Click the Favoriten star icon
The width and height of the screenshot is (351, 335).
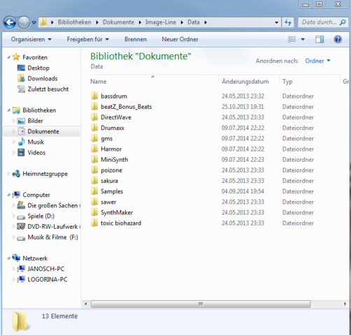(x=16, y=57)
